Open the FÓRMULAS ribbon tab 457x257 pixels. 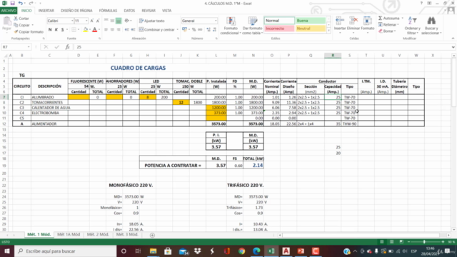point(108,11)
